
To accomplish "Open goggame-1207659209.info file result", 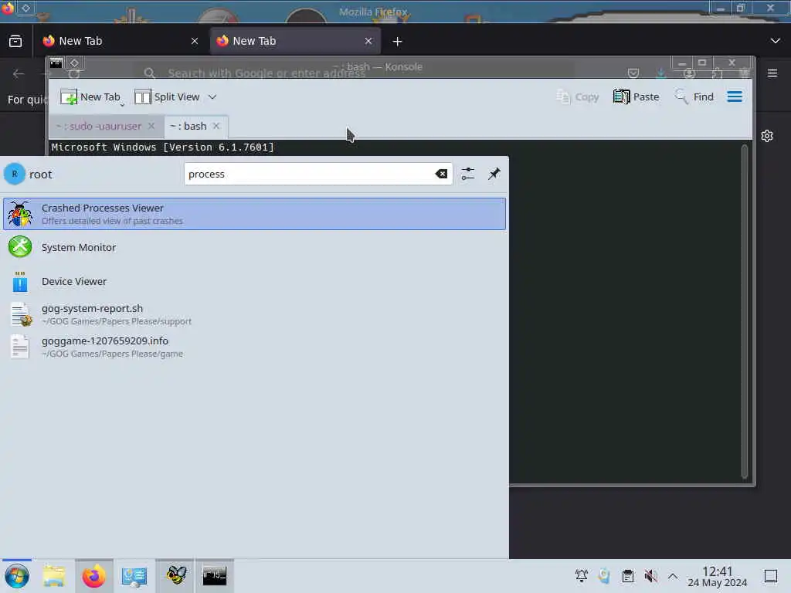I will (254, 347).
